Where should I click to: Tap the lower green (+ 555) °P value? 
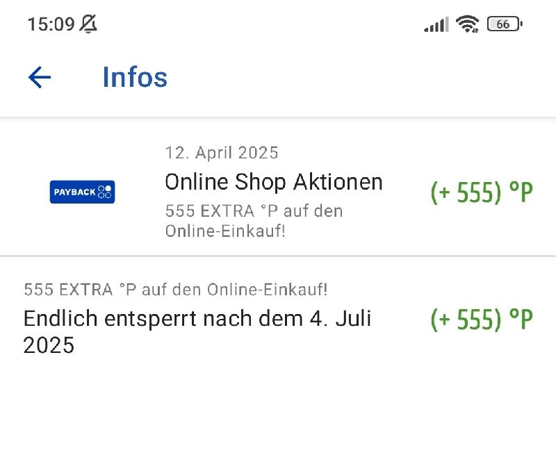(x=482, y=319)
